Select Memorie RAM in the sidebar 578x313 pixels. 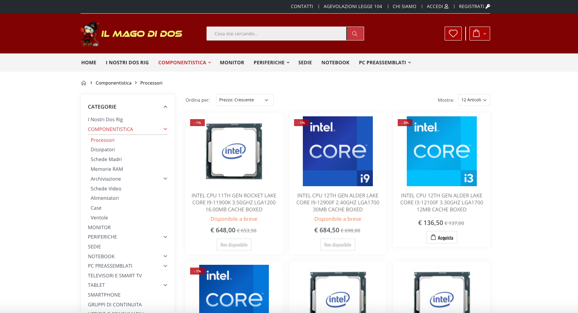coord(107,169)
